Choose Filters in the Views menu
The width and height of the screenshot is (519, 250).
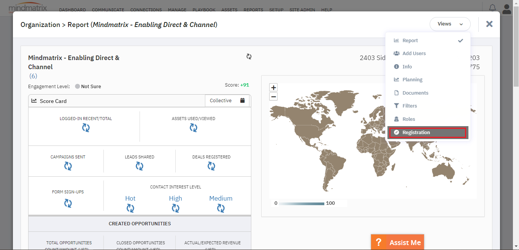pyautogui.click(x=428, y=106)
